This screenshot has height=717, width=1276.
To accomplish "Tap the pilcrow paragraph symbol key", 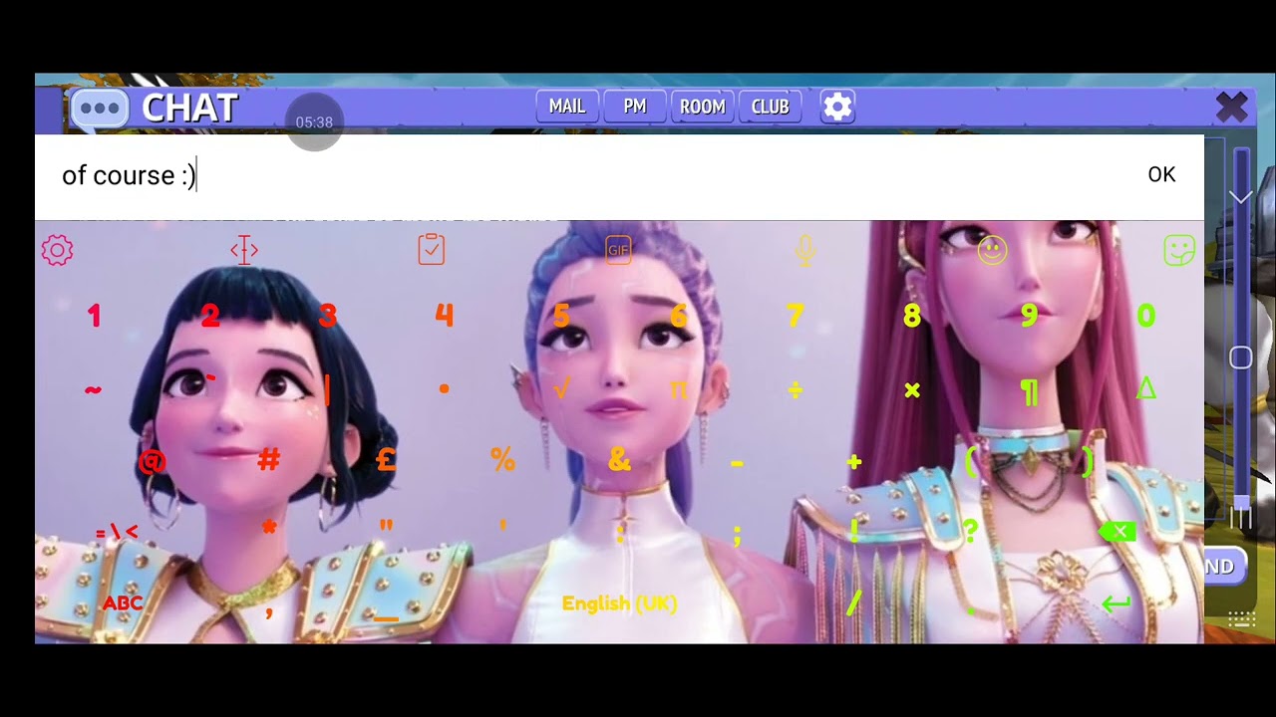I will coord(1029,391).
